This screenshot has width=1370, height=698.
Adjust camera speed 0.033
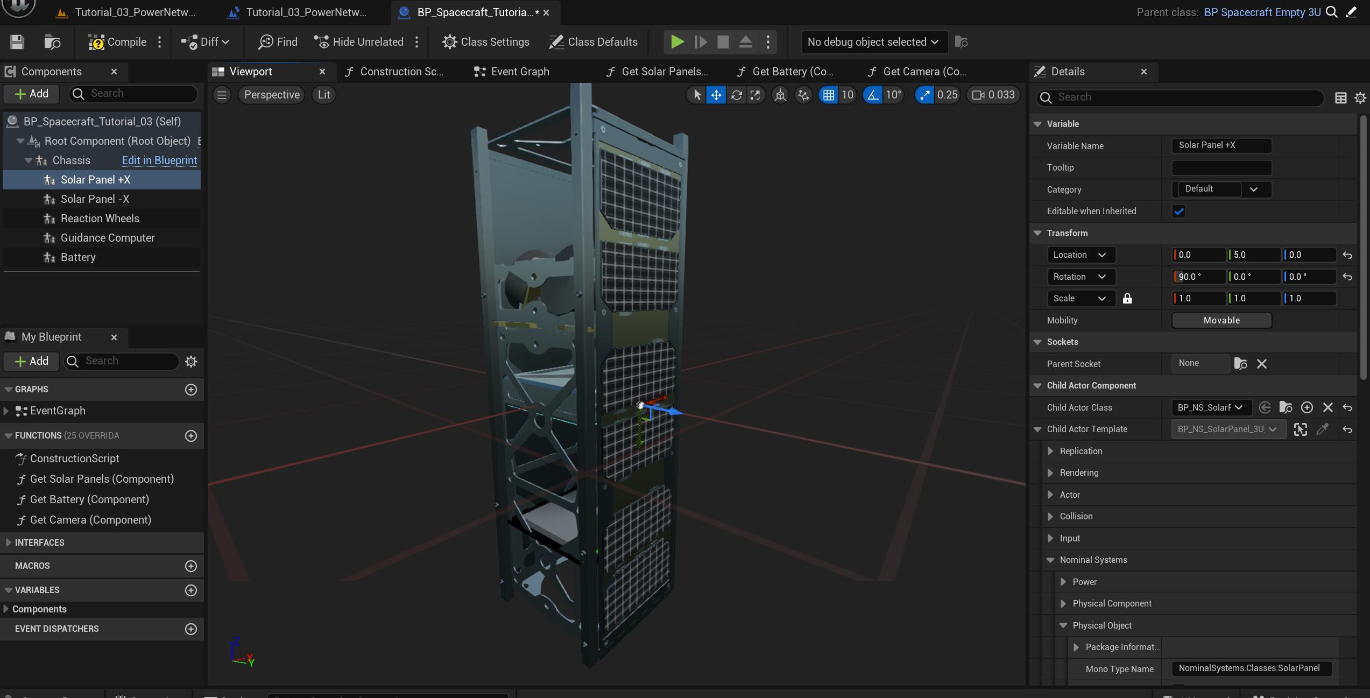[x=994, y=95]
